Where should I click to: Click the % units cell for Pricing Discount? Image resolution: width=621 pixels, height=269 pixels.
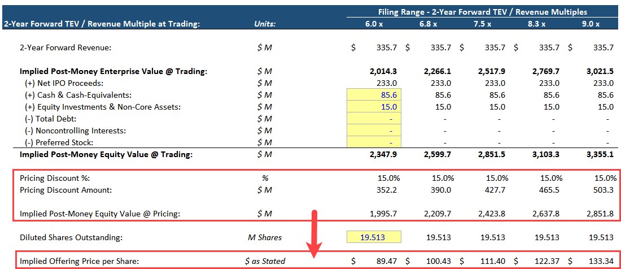[x=265, y=178]
